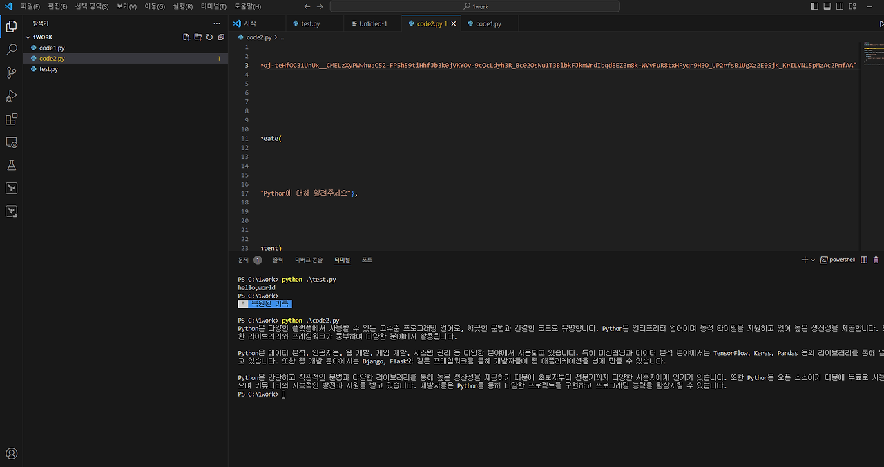Open the 파일(F) menu

coord(30,6)
